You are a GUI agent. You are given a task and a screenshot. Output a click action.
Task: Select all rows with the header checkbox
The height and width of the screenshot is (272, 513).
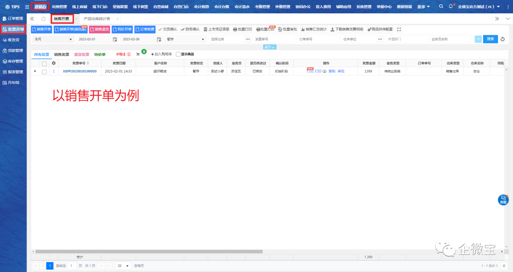coord(44,63)
